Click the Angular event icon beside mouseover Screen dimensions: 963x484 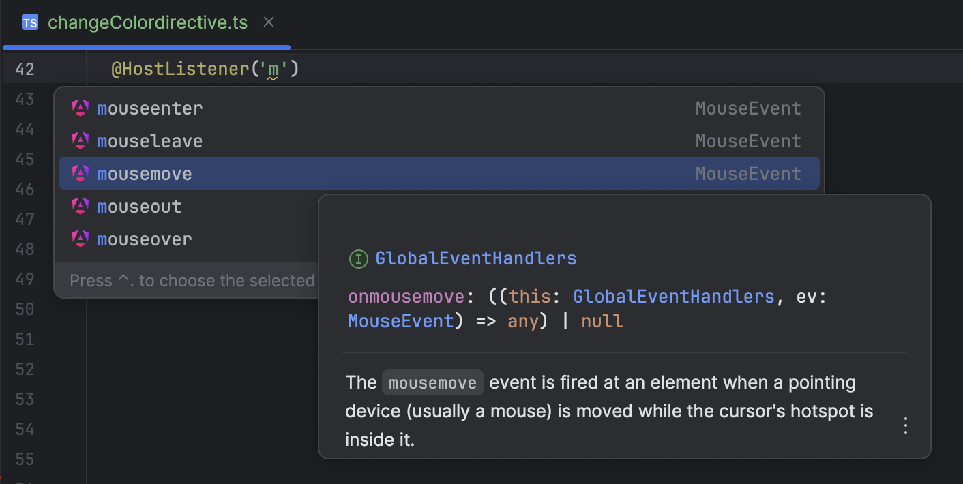point(80,239)
